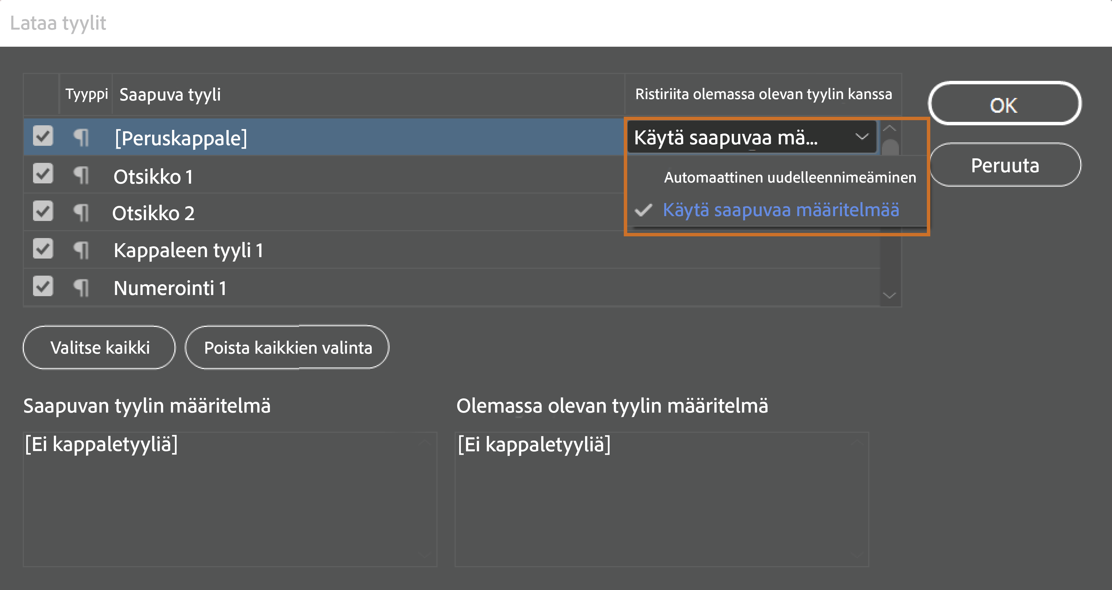
Task: Click Valitse kaikki to select all styles
Action: (x=99, y=347)
